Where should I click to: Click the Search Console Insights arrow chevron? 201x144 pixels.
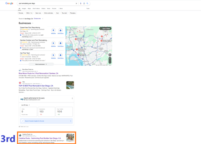point(71,121)
